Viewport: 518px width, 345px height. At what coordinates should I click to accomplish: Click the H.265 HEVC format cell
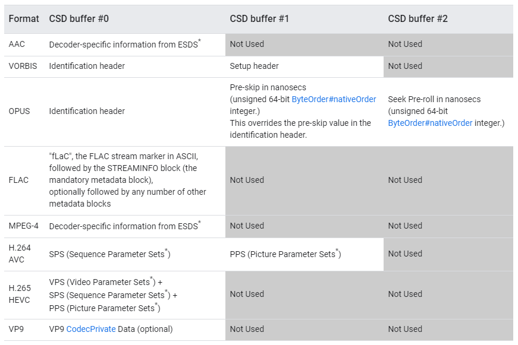(20, 294)
